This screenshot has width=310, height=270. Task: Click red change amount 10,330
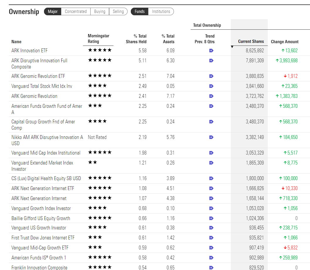click(x=290, y=188)
